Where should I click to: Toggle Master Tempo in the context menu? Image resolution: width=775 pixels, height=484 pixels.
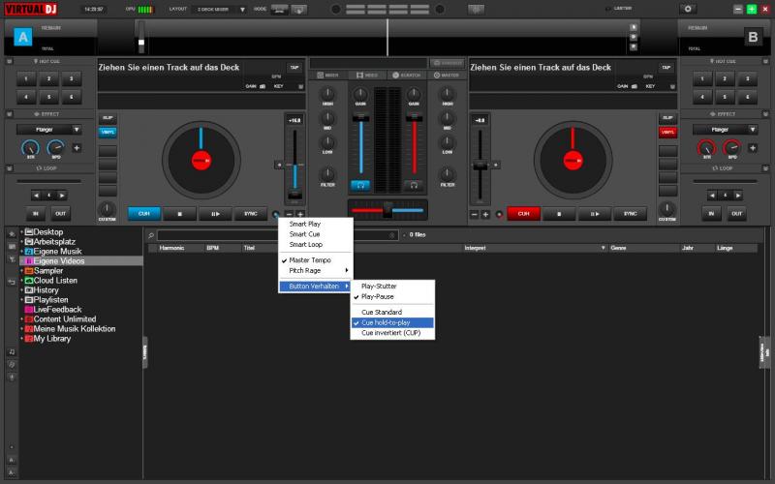click(x=311, y=259)
